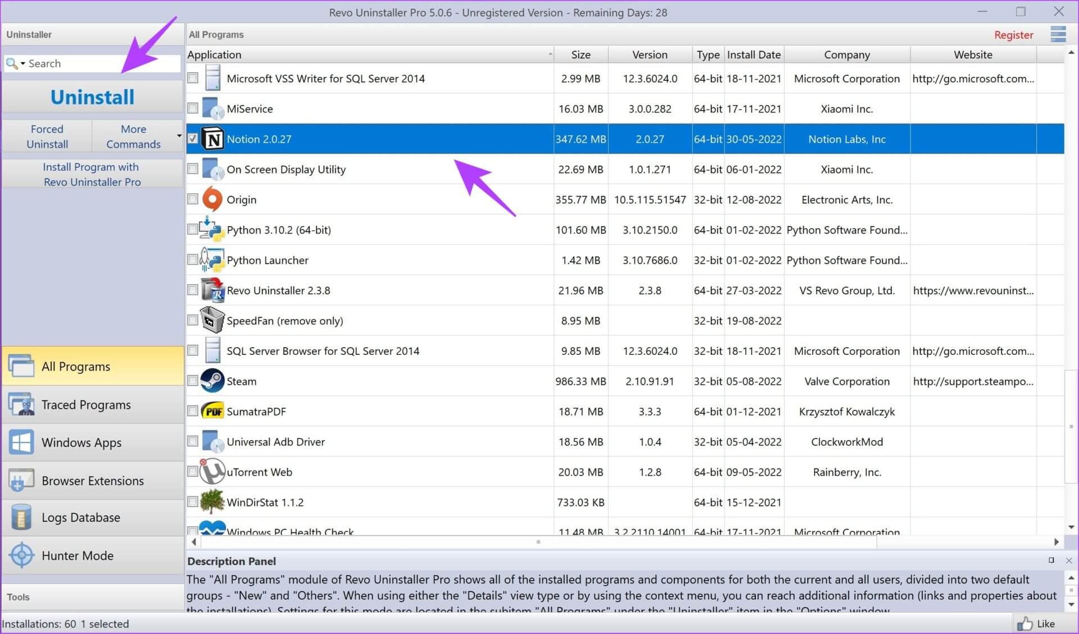Click Install Program with Revo Uninstaller Pro link

93,174
